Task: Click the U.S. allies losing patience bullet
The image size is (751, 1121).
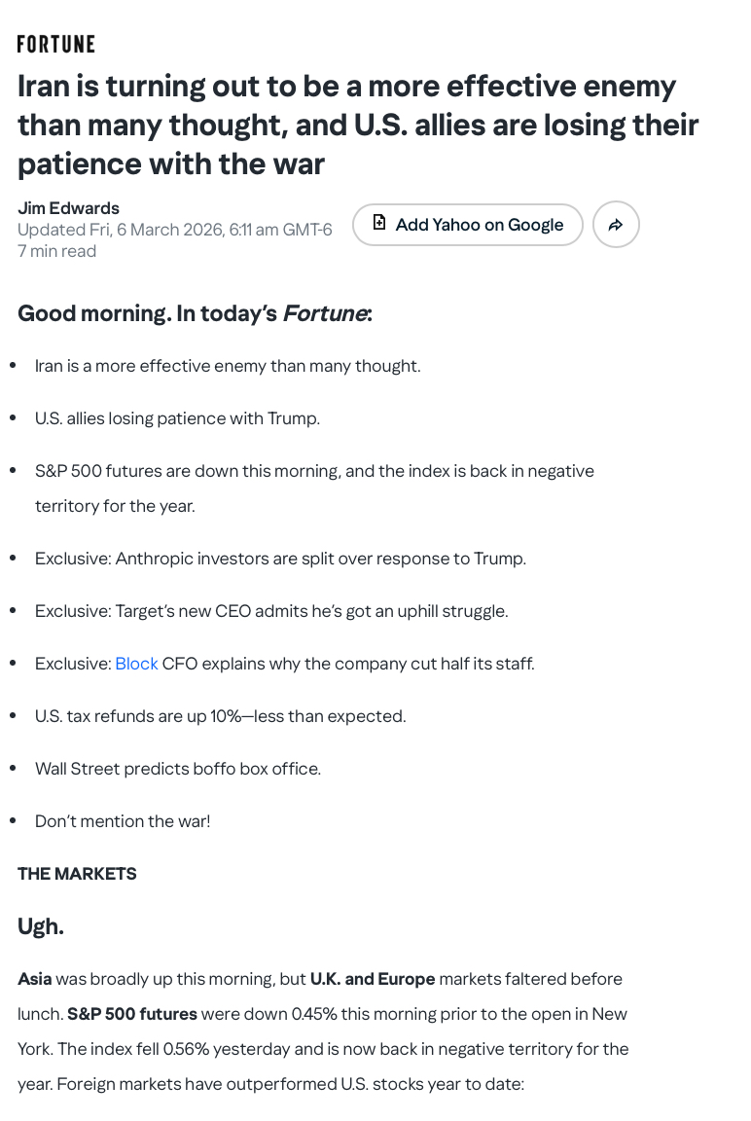Action: [x=177, y=418]
